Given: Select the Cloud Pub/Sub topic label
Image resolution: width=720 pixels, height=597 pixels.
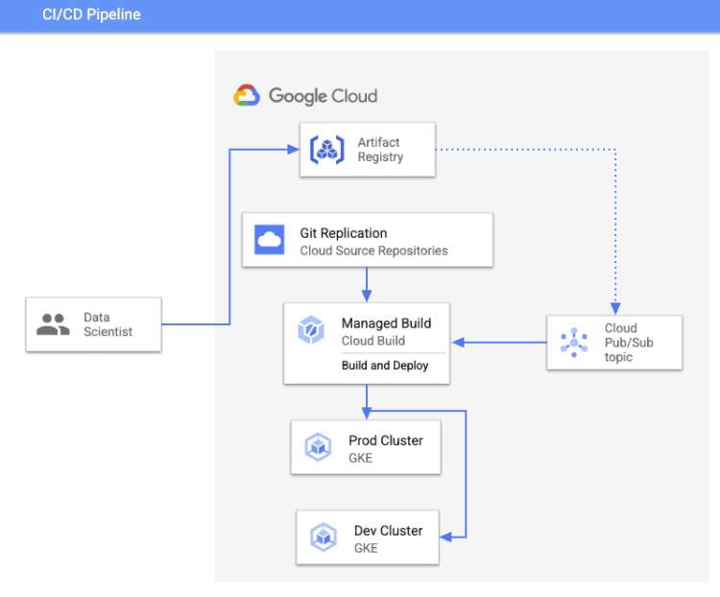Looking at the screenshot, I should (630, 343).
